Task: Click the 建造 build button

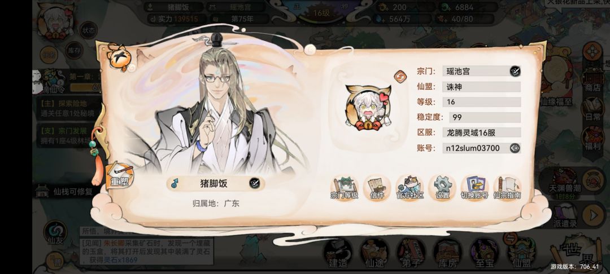Action: [338, 254]
